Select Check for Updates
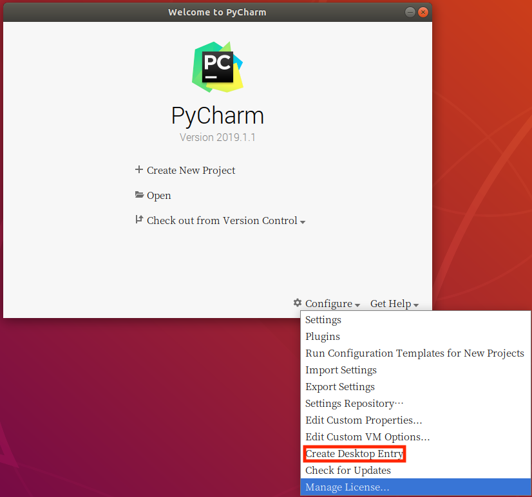The width and height of the screenshot is (532, 497). 415,470
